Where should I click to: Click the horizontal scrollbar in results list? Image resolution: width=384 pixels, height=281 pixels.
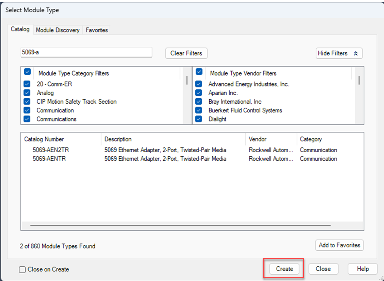click(x=181, y=226)
